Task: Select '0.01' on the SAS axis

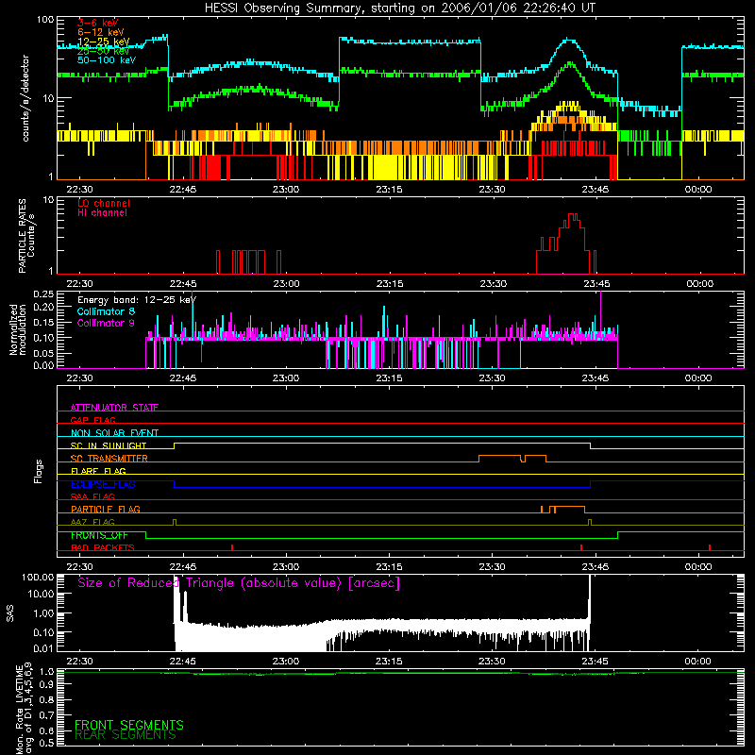Action: click(43, 648)
